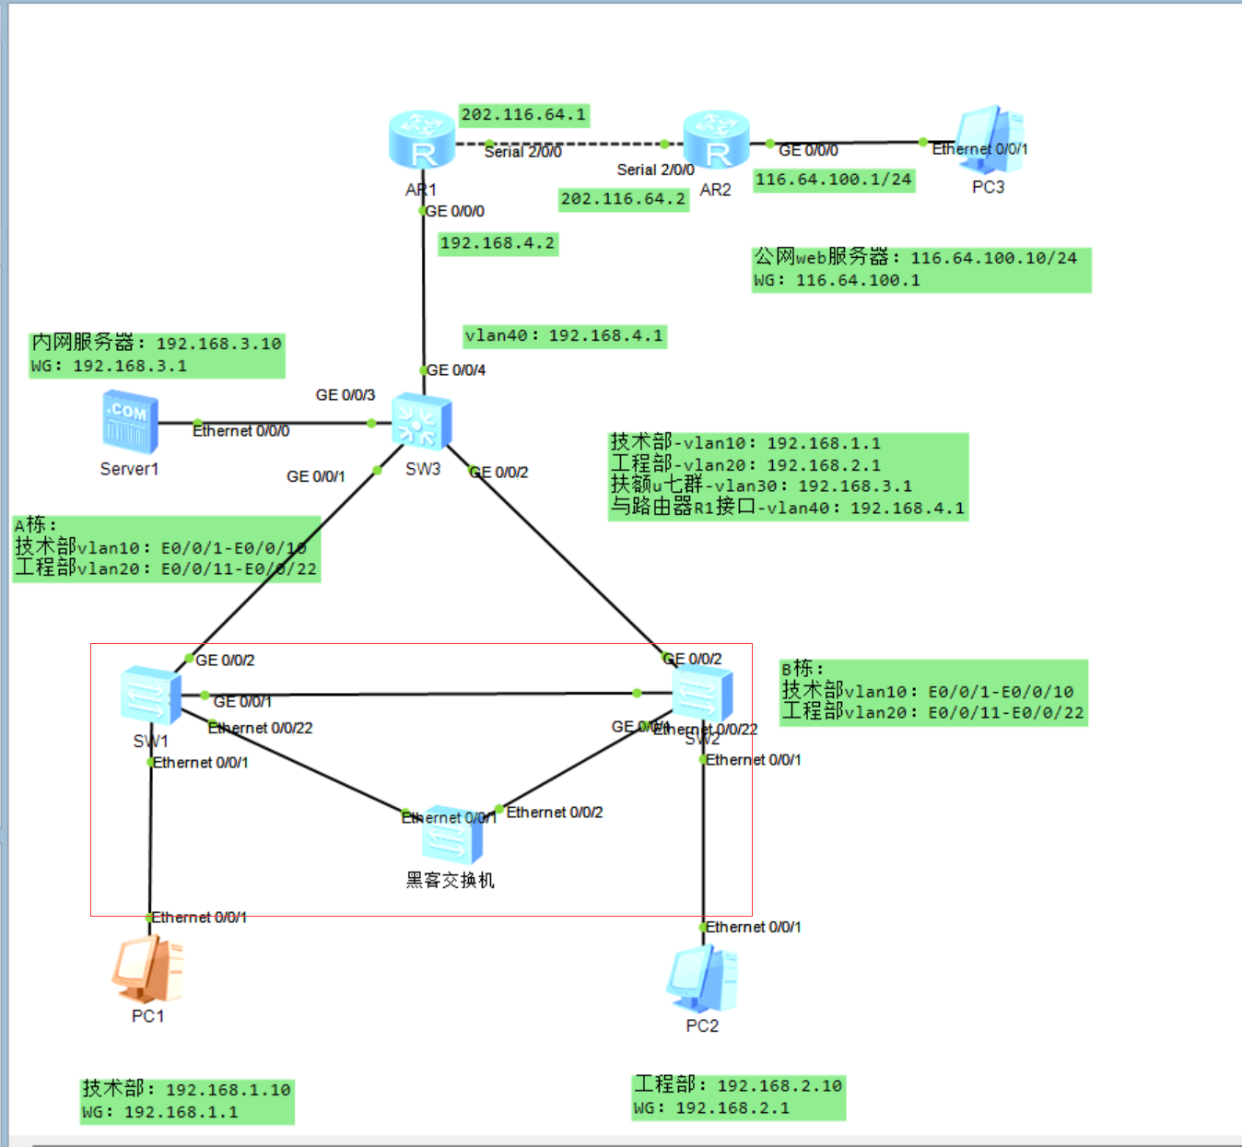Click the Ethernet 0/0/0 label near Server1
The height and width of the screenshot is (1147, 1242).
[x=241, y=431]
